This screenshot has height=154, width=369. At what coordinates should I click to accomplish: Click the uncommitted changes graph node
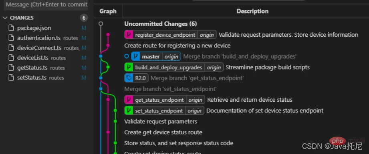(101, 24)
